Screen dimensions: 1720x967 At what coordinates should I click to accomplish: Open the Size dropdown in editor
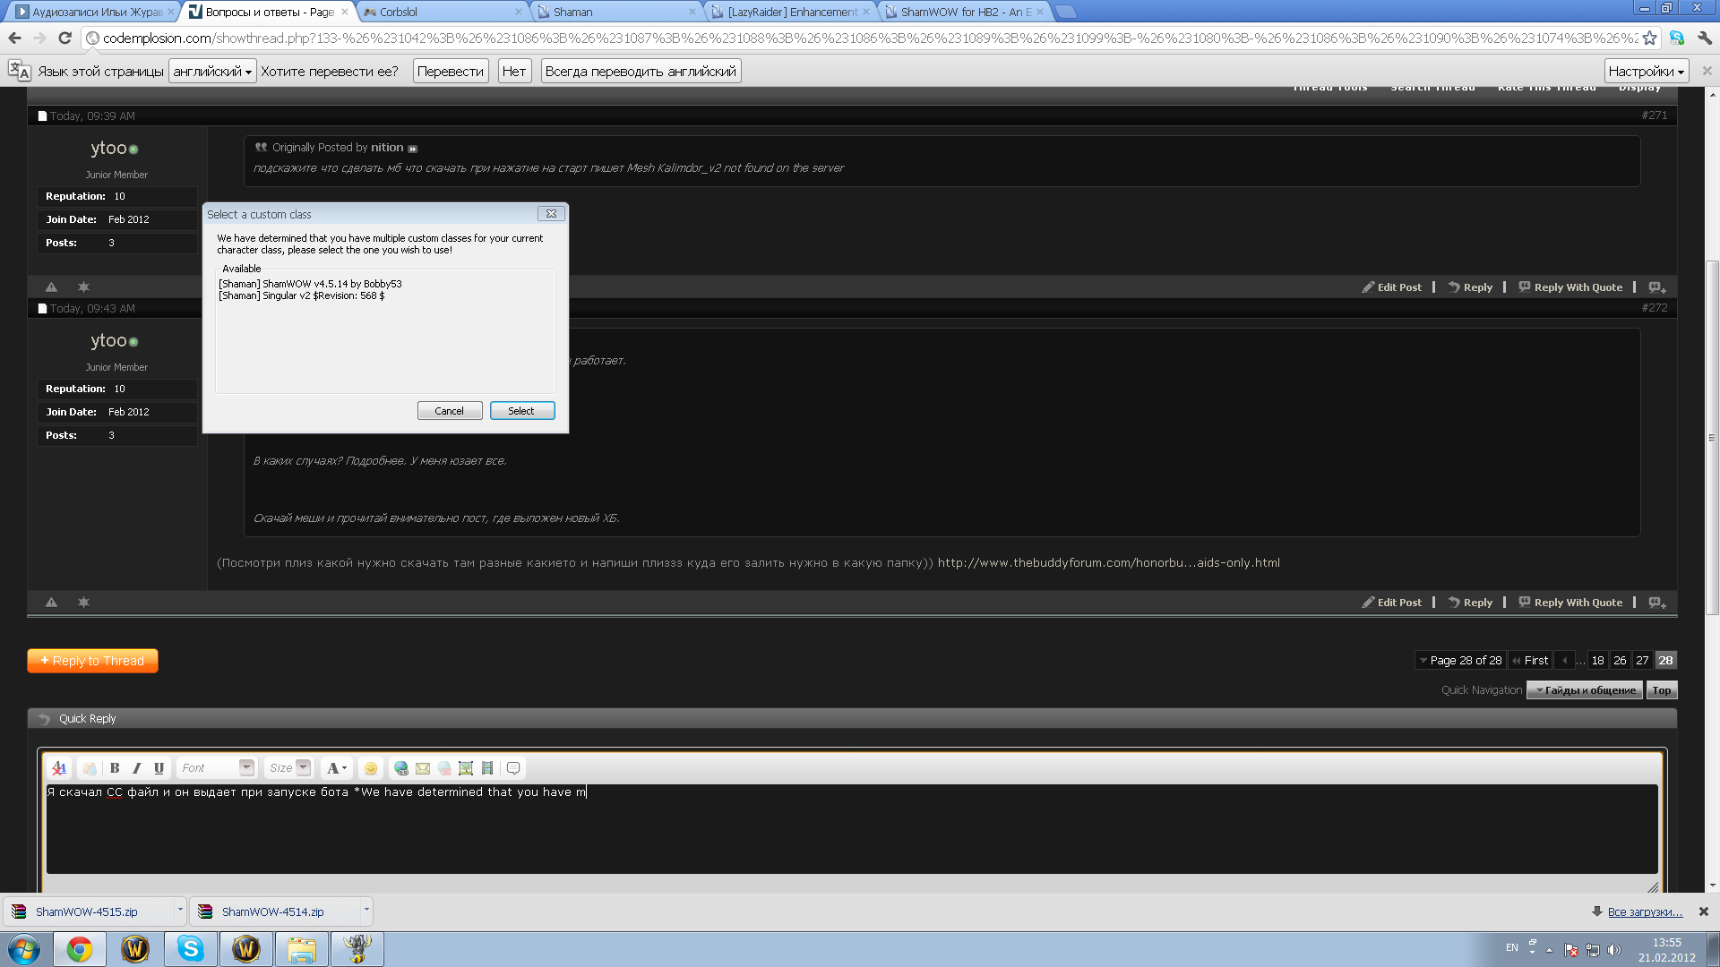tap(288, 768)
